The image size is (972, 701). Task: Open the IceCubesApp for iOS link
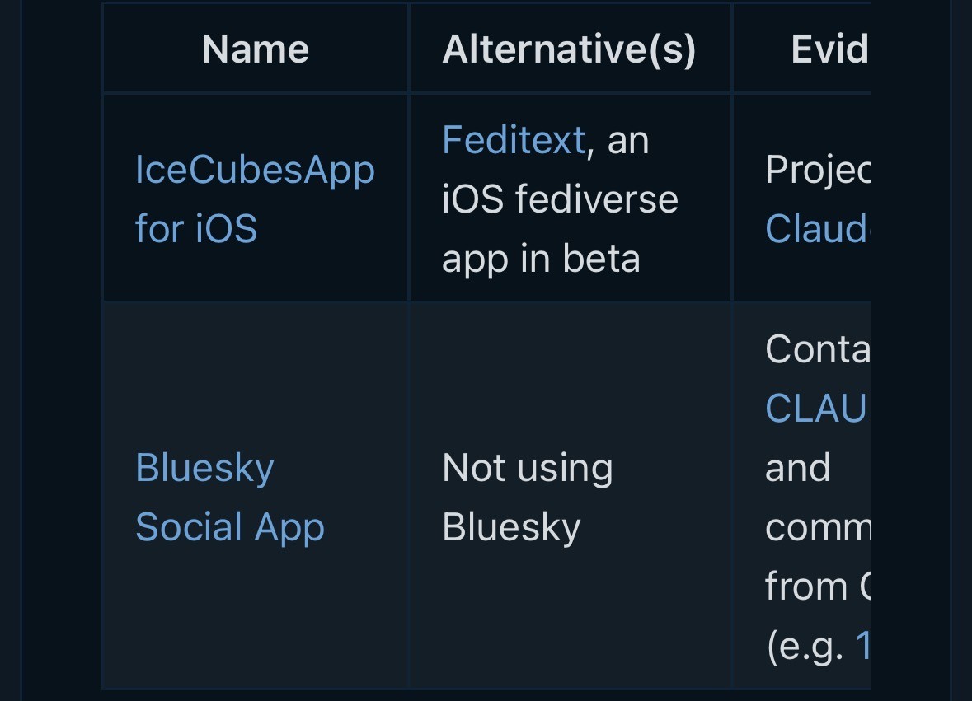click(254, 199)
